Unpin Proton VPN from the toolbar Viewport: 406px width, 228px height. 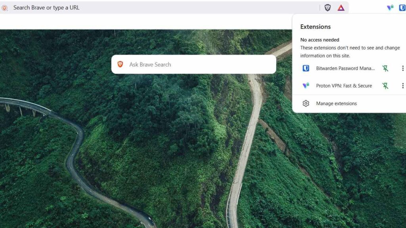[x=385, y=85]
